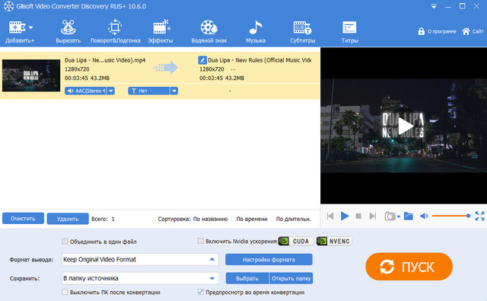Stop the preview playback
The image size is (487, 301).
click(x=358, y=216)
